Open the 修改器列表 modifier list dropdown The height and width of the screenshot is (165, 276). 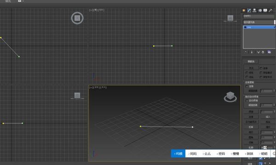259,22
